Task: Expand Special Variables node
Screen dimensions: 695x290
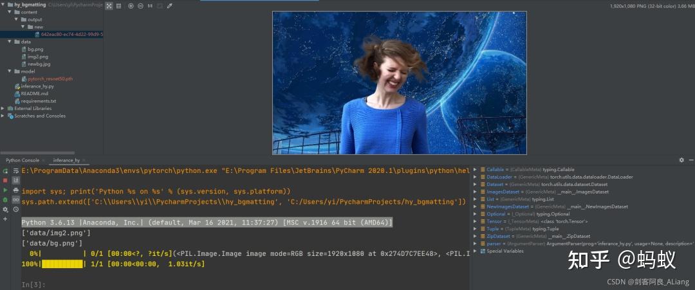Action: point(476,251)
